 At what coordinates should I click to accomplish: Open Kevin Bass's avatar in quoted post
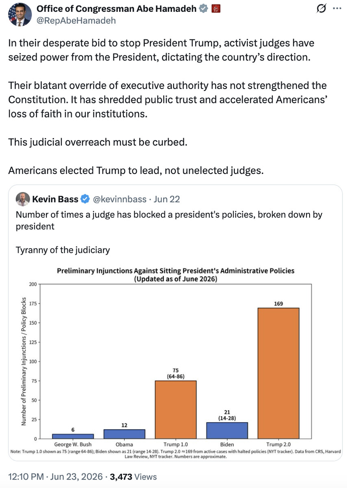click(23, 199)
